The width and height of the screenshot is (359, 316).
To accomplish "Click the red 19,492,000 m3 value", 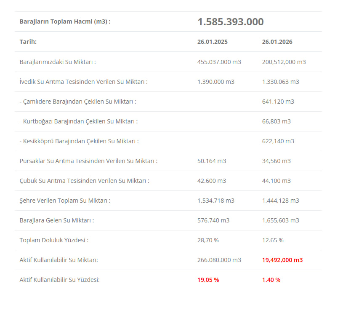I will [282, 260].
